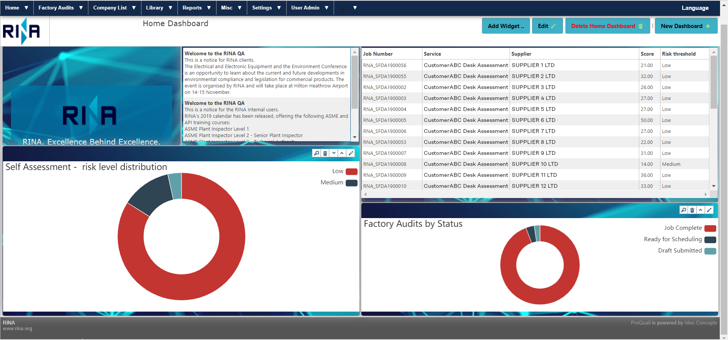
Task: Open the Reports menu
Action: (x=196, y=8)
